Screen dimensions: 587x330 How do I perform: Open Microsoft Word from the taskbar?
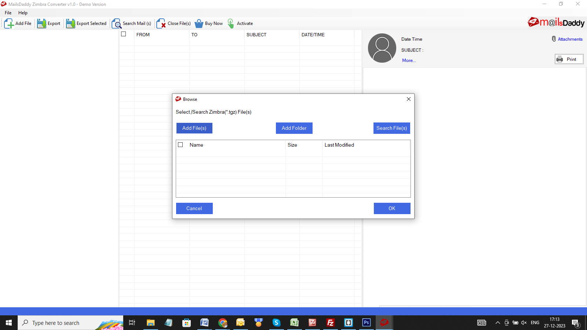click(x=204, y=323)
